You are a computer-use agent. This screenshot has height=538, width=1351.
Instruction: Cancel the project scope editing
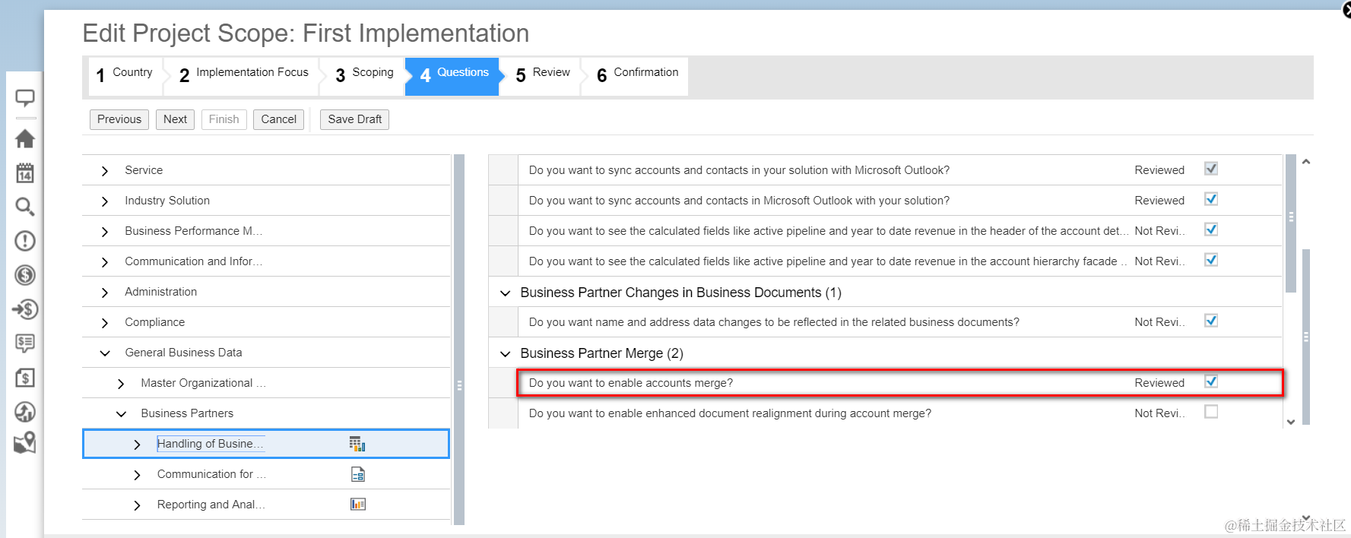tap(278, 119)
